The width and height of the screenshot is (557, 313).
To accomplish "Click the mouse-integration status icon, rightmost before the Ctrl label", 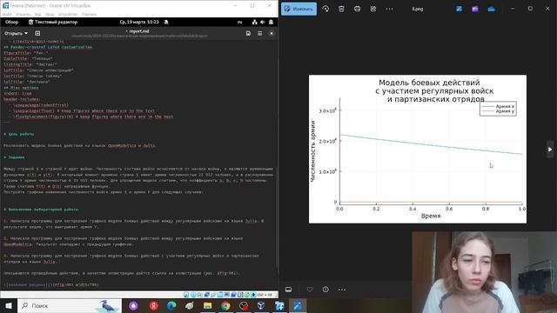I will tap(253, 295).
